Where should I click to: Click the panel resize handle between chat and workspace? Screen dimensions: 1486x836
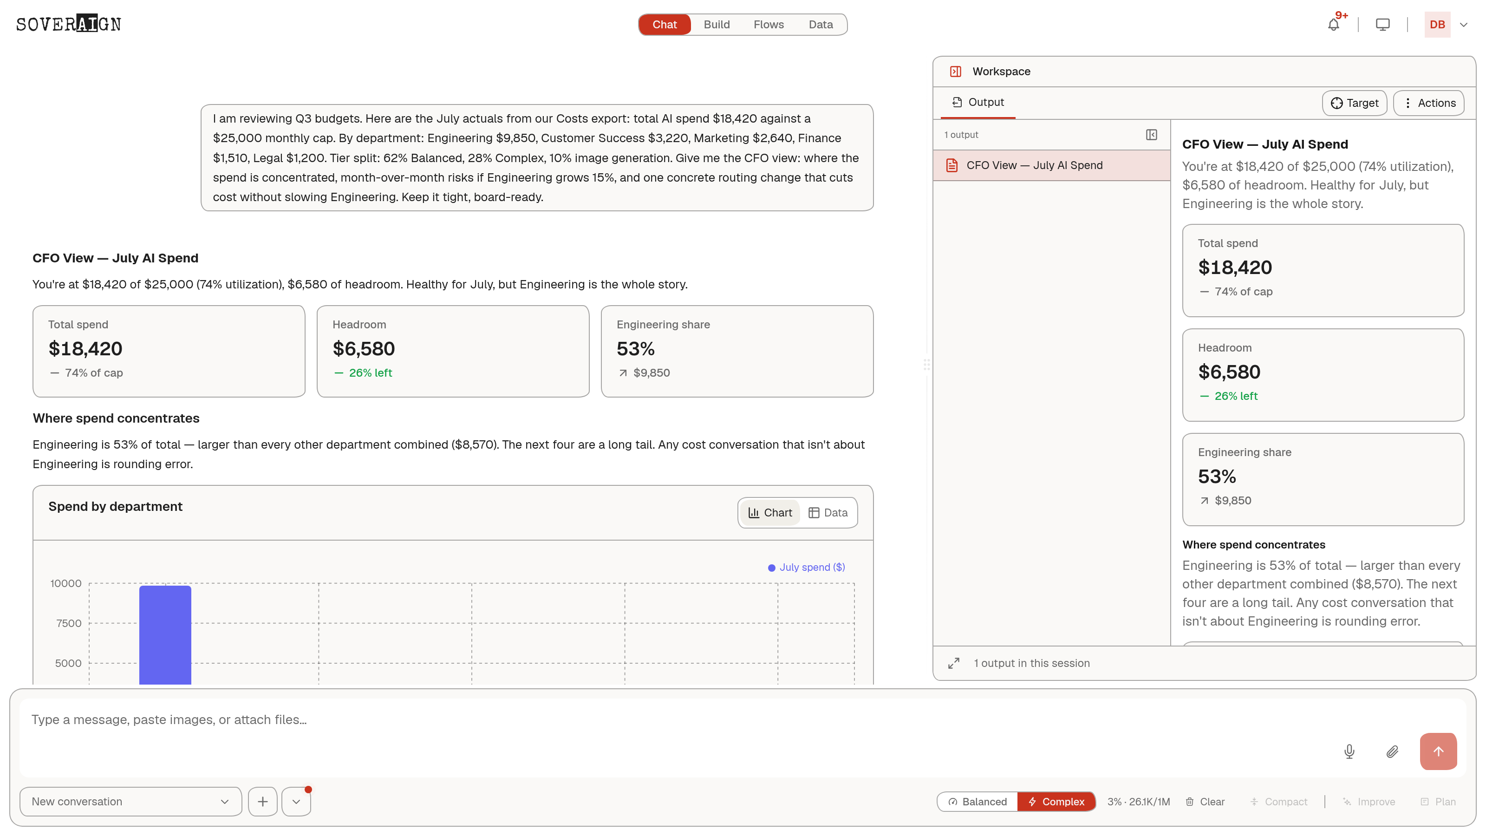(x=926, y=365)
